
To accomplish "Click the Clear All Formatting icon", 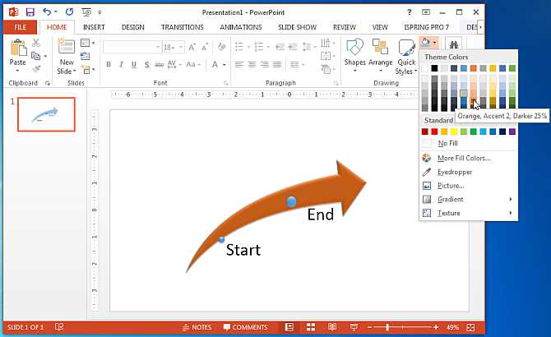I will click(x=221, y=46).
